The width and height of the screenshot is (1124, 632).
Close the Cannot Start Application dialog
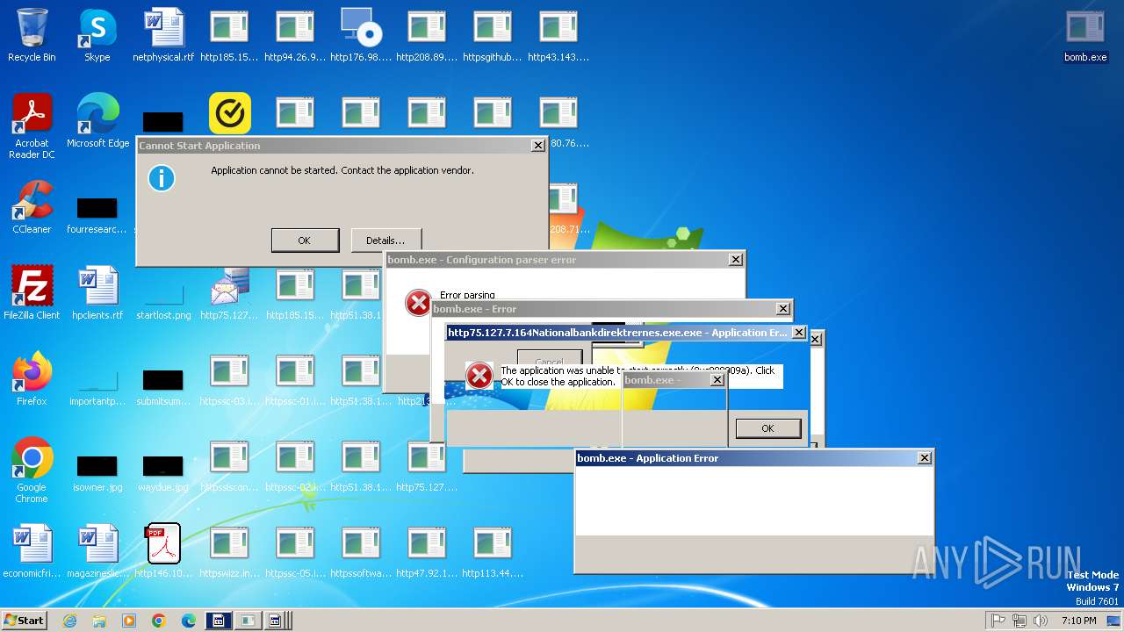(537, 146)
